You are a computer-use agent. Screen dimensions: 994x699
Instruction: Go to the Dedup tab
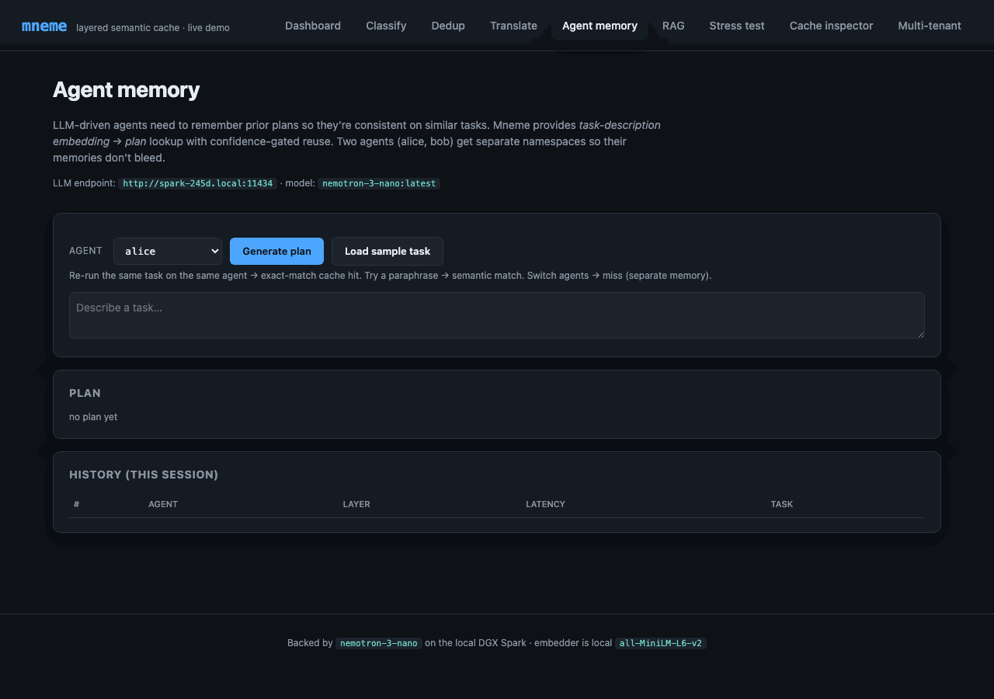(x=448, y=26)
